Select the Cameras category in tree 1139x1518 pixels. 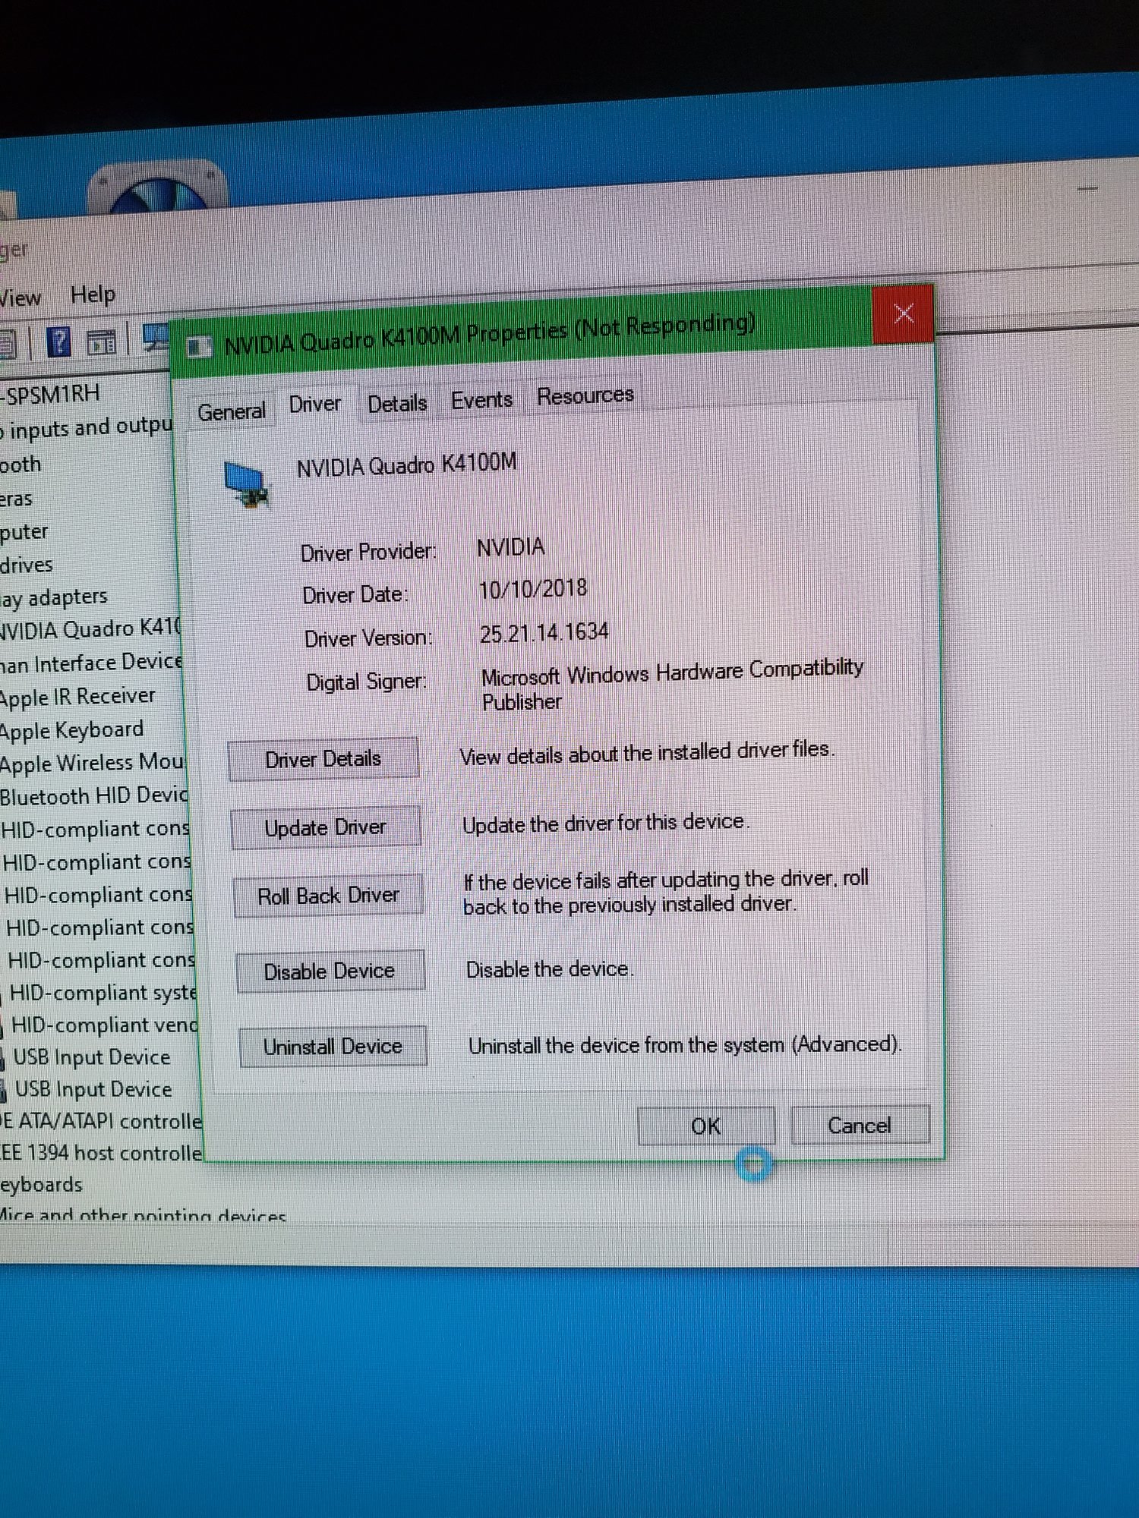tap(17, 499)
